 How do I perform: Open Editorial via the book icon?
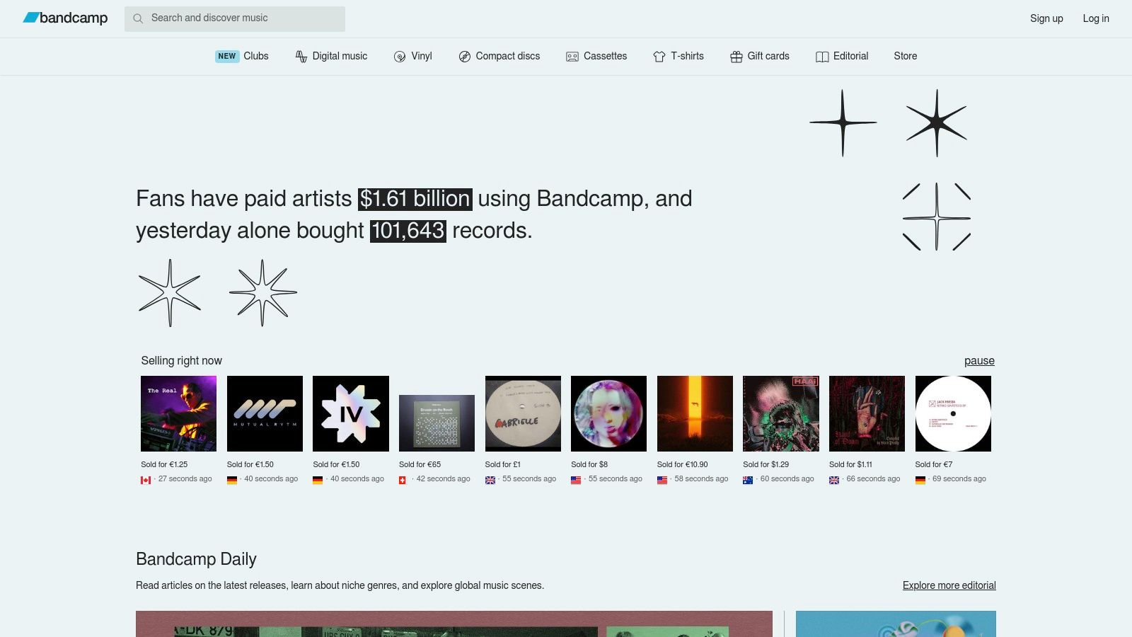[821, 56]
